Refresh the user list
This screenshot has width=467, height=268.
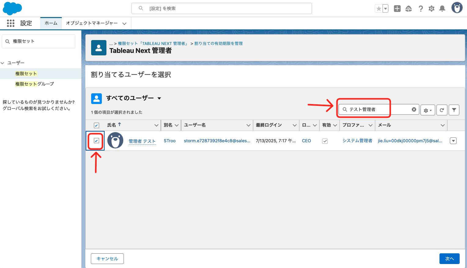(442, 110)
